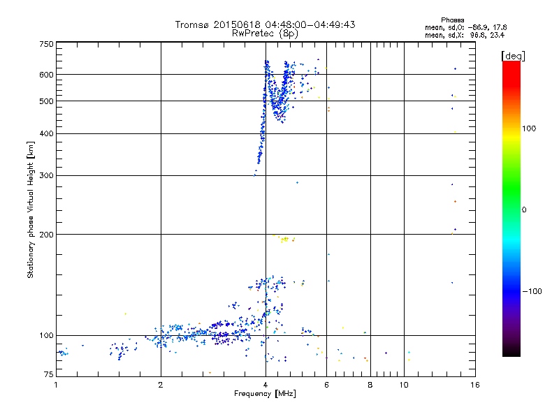Image resolution: width=559 pixels, height=419 pixels.
Task: Click the y-axis tick label "75"
Action: 48,374
